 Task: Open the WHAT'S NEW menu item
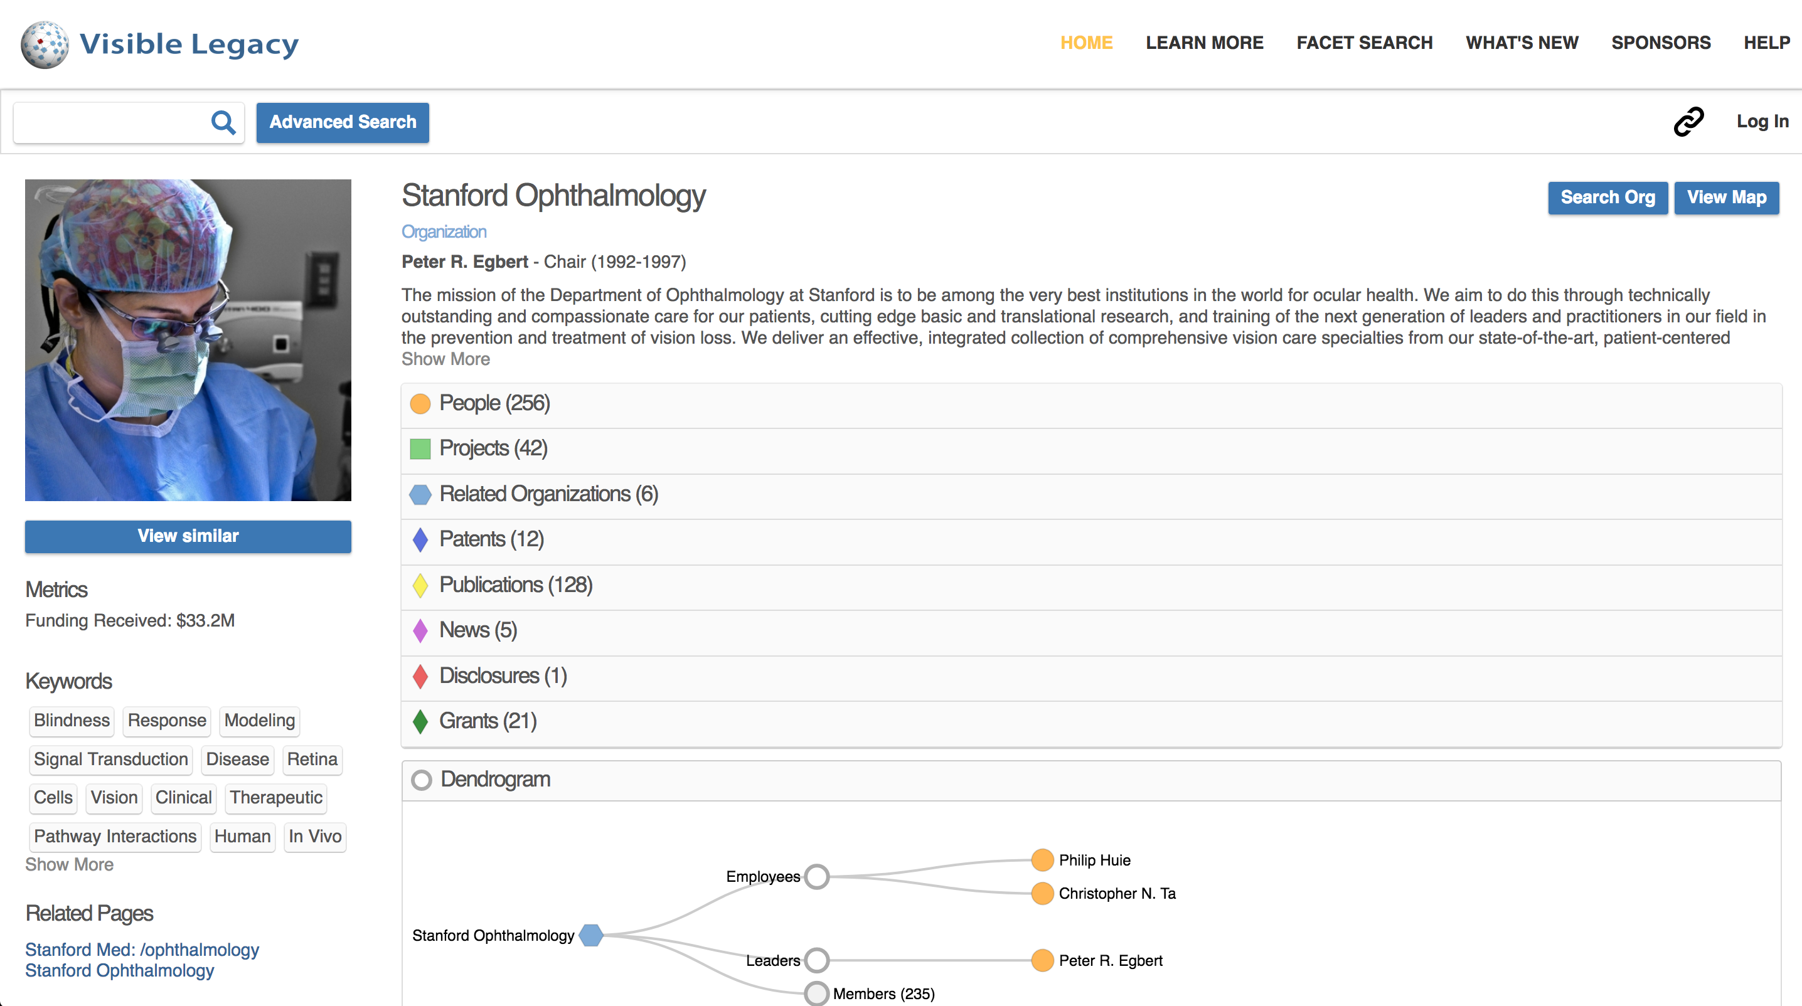click(1522, 43)
